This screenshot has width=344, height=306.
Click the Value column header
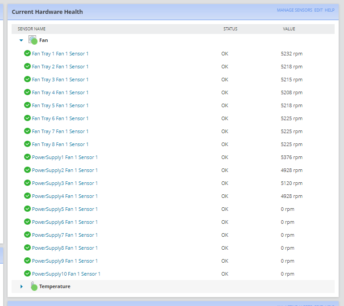289,29
